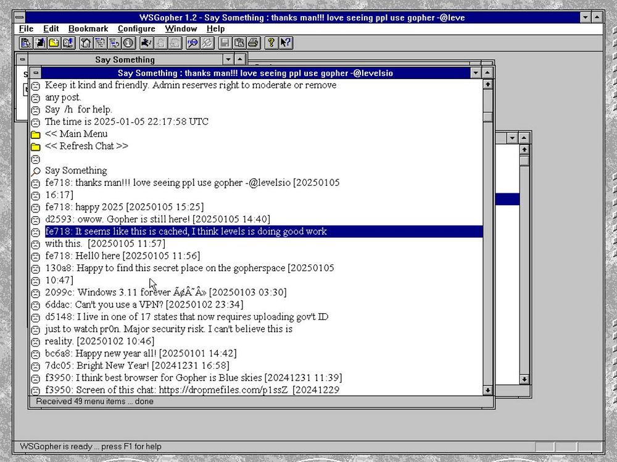Click the Copy to clipboard toolbar icon

tap(239, 43)
